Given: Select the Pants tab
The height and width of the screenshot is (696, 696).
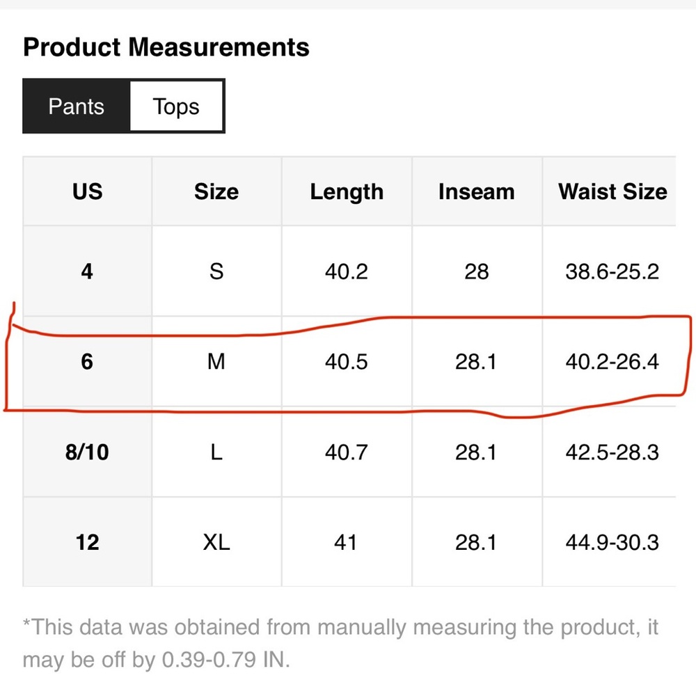Looking at the screenshot, I should [77, 106].
